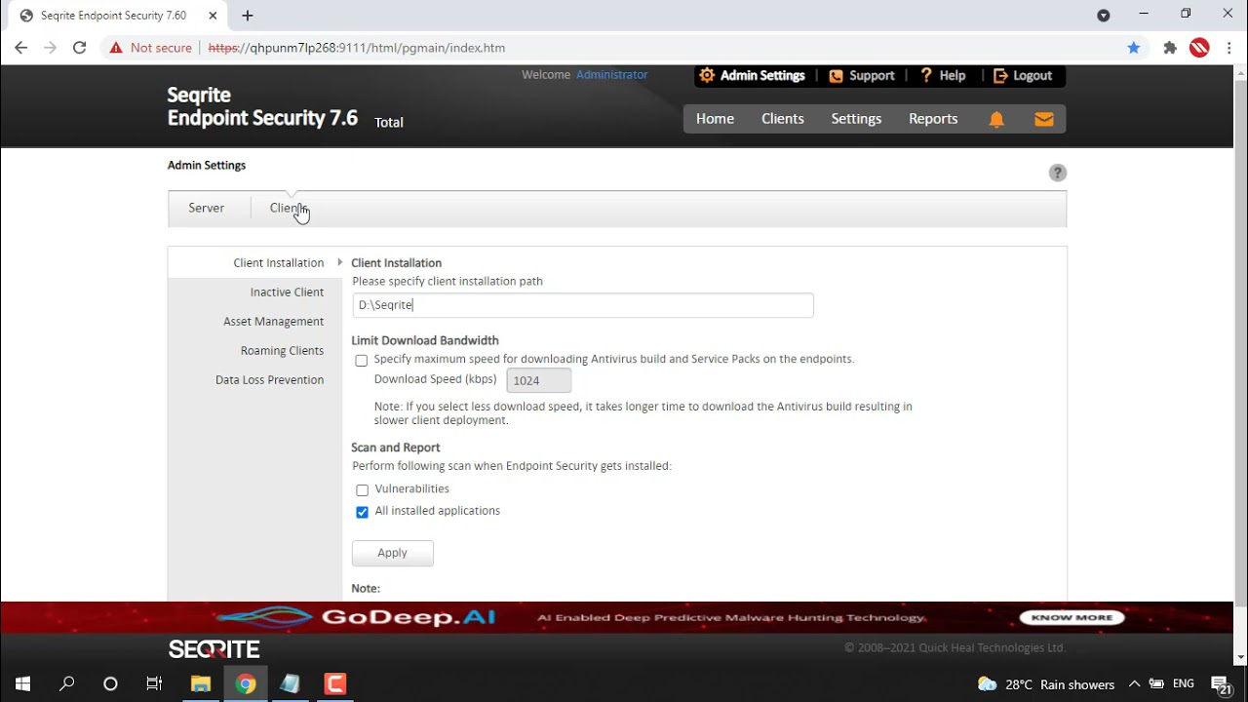1248x702 pixels.
Task: Open a new browser tab
Action: coord(248,16)
